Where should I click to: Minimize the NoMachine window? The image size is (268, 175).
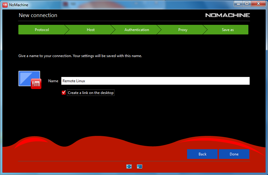point(239,3)
